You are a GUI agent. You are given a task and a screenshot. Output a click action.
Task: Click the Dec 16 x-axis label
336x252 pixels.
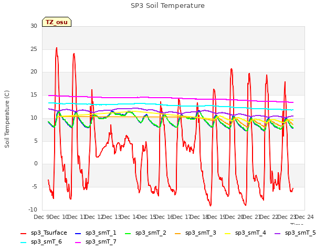point(164,217)
